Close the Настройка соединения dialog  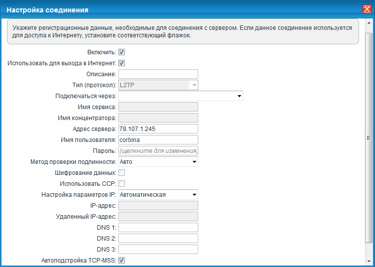[x=366, y=9]
